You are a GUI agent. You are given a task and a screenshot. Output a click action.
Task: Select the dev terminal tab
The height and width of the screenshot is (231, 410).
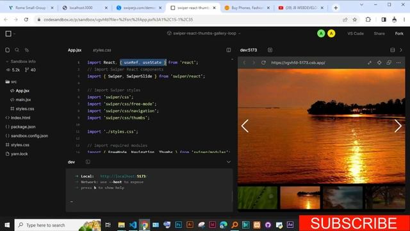(71, 162)
